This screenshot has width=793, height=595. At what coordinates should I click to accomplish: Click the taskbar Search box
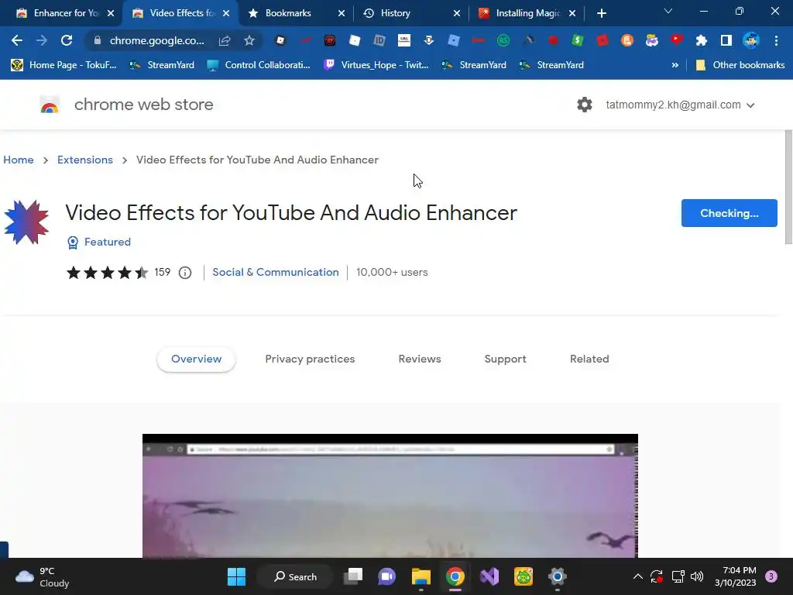pos(295,576)
